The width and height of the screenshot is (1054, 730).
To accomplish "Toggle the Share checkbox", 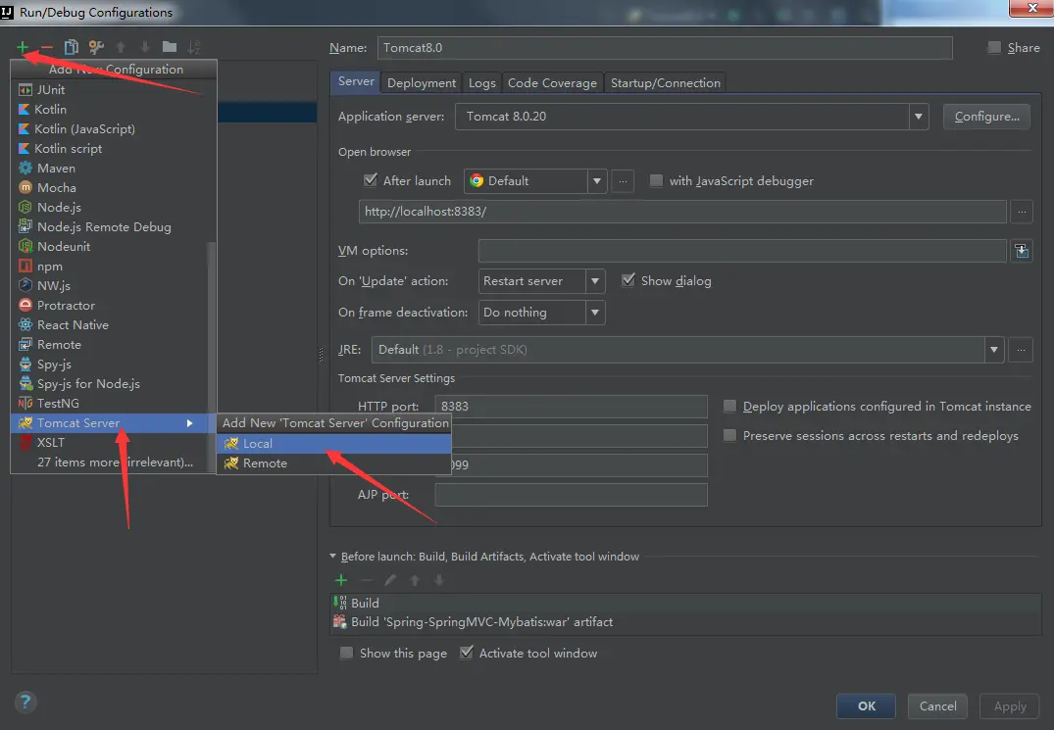I will click(994, 48).
